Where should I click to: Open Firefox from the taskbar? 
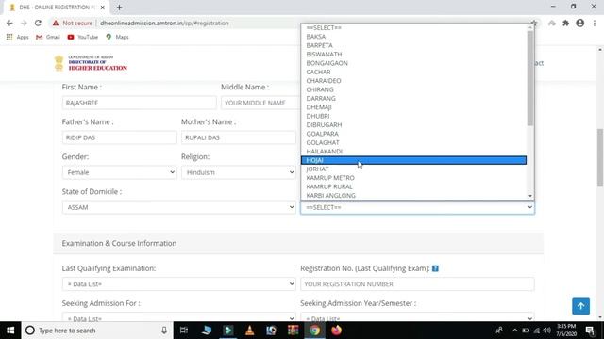coord(336,331)
